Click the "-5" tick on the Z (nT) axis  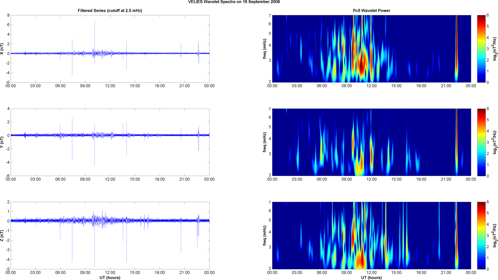point(7,269)
